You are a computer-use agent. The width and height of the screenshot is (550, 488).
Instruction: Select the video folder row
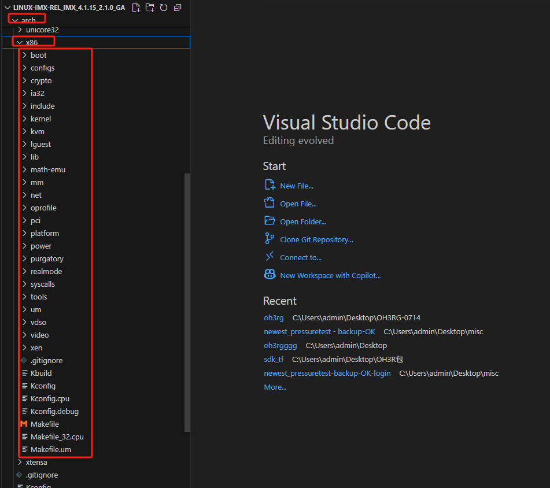[x=96, y=335]
